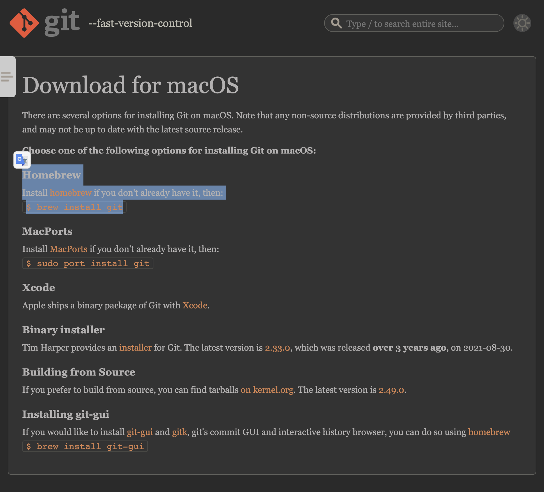Image resolution: width=544 pixels, height=492 pixels.
Task: Click the gray git wordmark in the header
Action: 62,22
